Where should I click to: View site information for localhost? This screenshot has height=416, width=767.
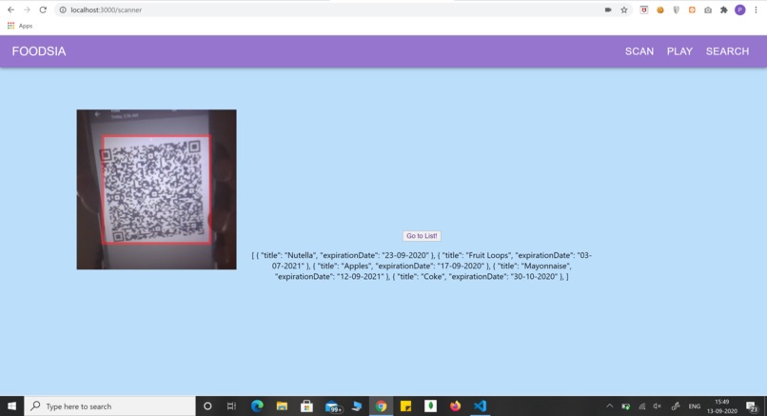(63, 10)
